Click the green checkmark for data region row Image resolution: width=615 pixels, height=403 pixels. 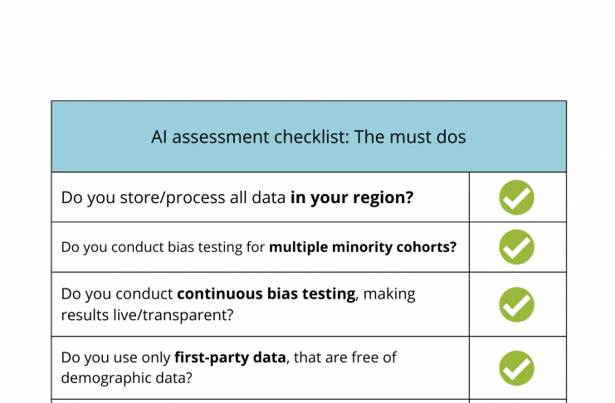(516, 197)
